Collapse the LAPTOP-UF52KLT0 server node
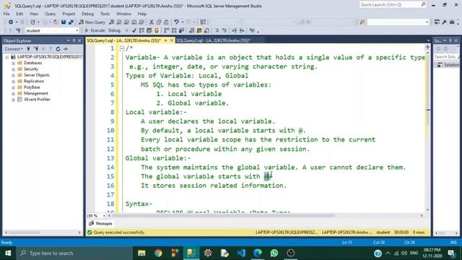This screenshot has width=462, height=260. click(x=6, y=57)
